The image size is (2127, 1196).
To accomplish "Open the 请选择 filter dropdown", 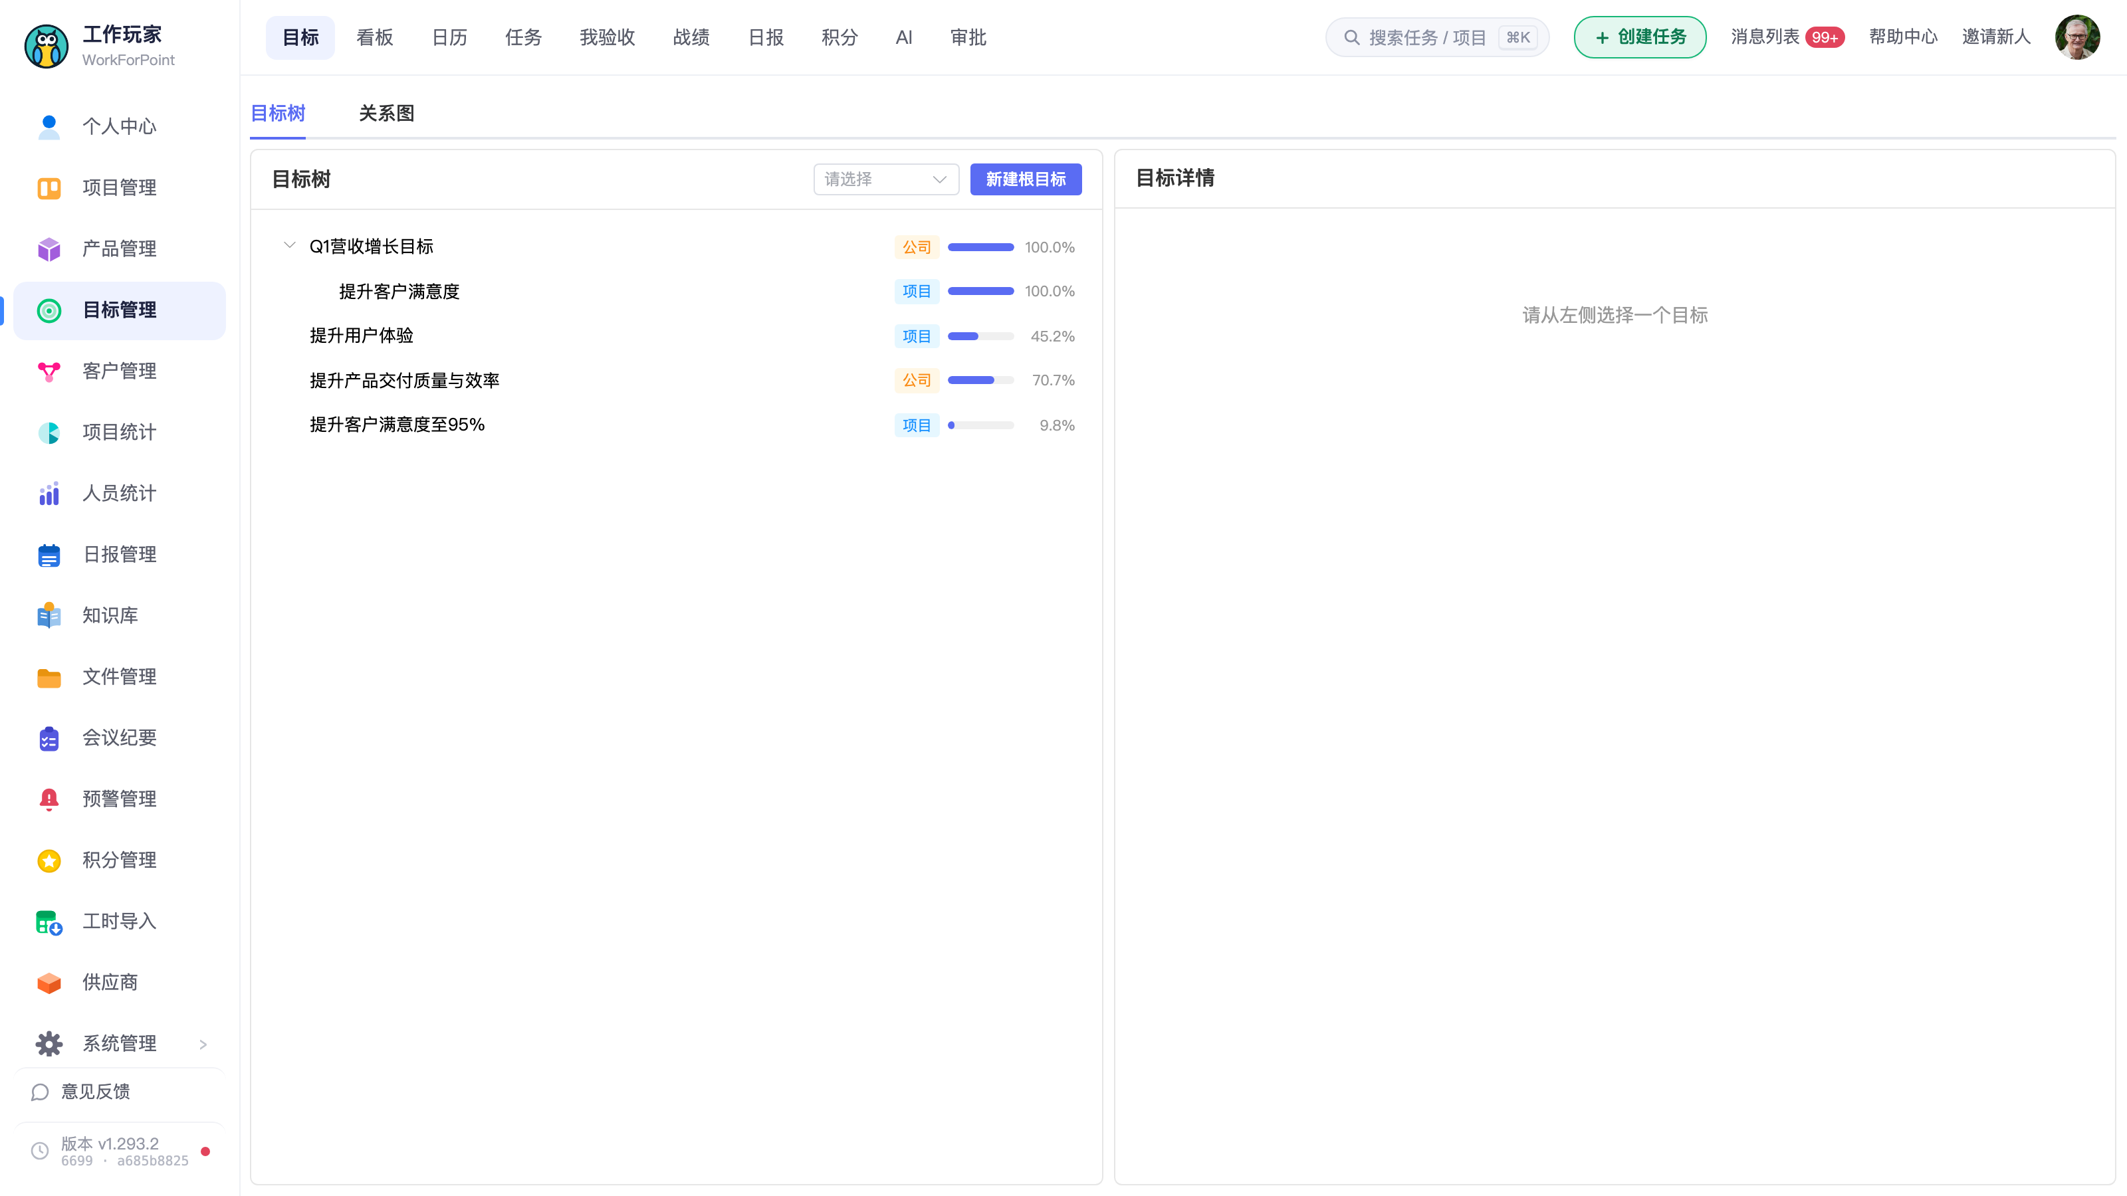I will click(x=885, y=179).
